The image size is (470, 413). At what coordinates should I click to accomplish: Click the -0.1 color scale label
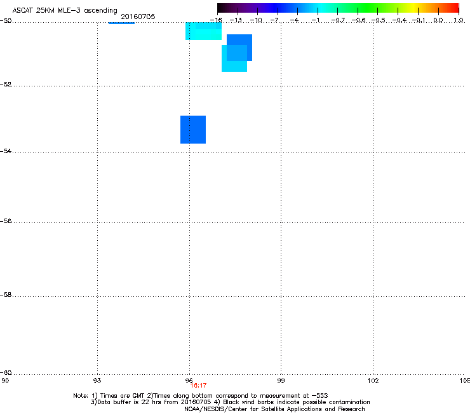click(419, 20)
